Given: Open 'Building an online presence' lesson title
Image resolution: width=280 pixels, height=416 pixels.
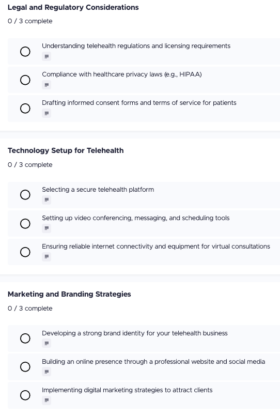Looking at the screenshot, I should pyautogui.click(x=153, y=362).
